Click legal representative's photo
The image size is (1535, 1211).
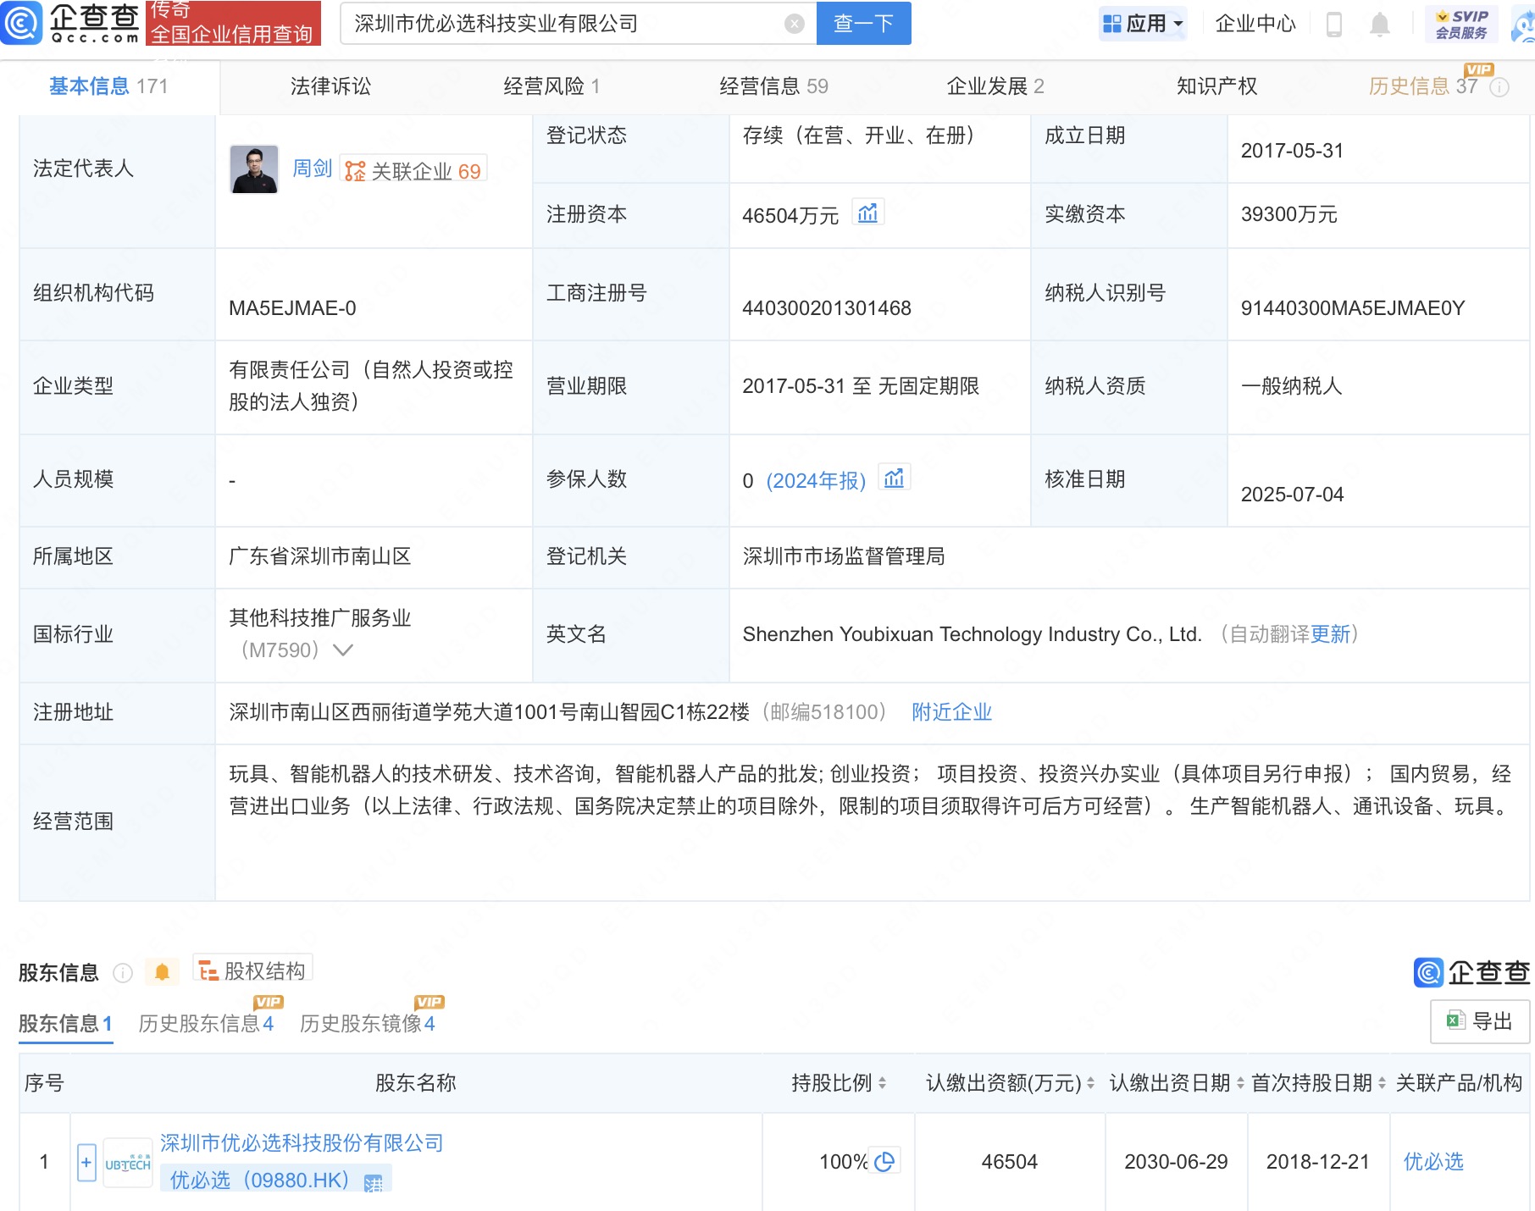click(x=253, y=169)
